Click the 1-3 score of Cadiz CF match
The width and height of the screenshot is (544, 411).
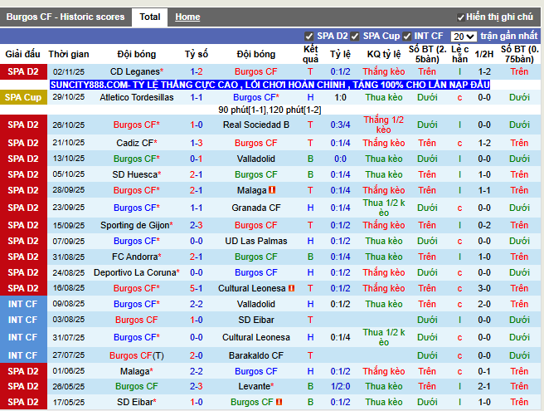[x=197, y=143]
